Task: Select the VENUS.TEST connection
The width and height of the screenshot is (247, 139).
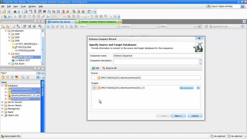Action: pyautogui.click(x=24, y=60)
